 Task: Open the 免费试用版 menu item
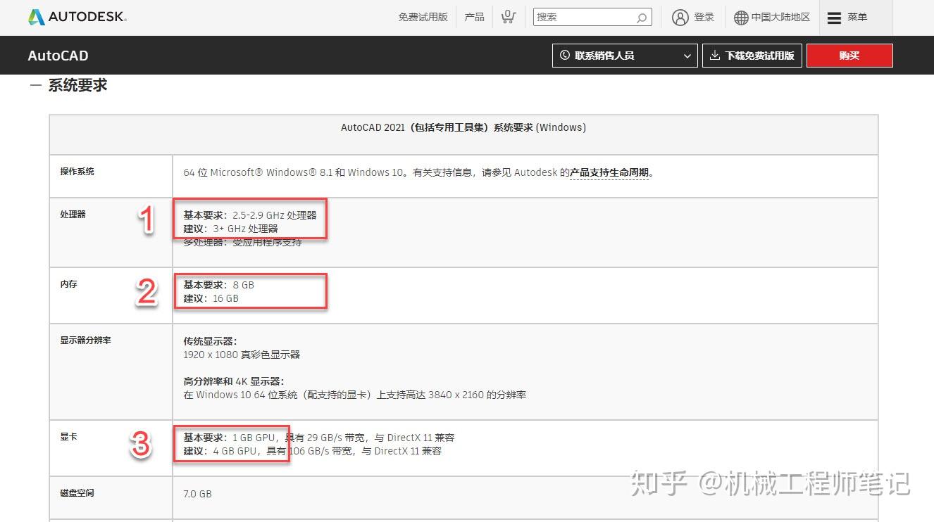point(423,17)
